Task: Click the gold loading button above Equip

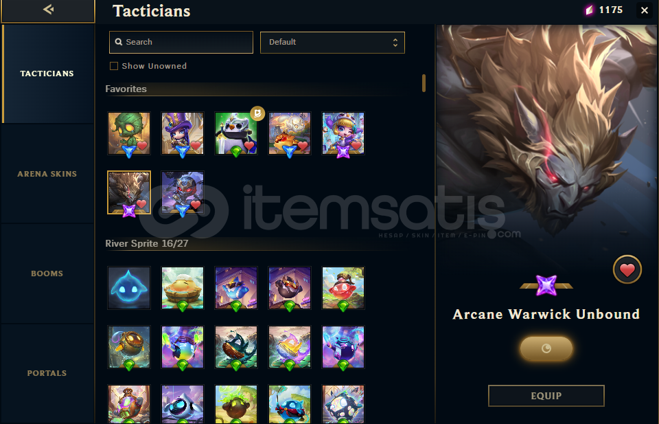Action: (x=546, y=348)
